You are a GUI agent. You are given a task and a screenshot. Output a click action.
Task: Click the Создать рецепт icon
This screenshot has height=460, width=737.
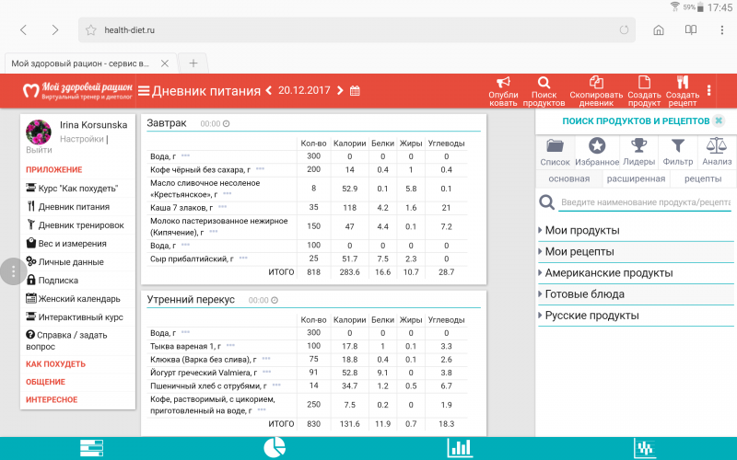tap(683, 83)
